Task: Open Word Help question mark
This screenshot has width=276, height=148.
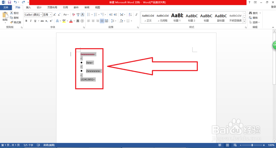Action: coord(249,2)
